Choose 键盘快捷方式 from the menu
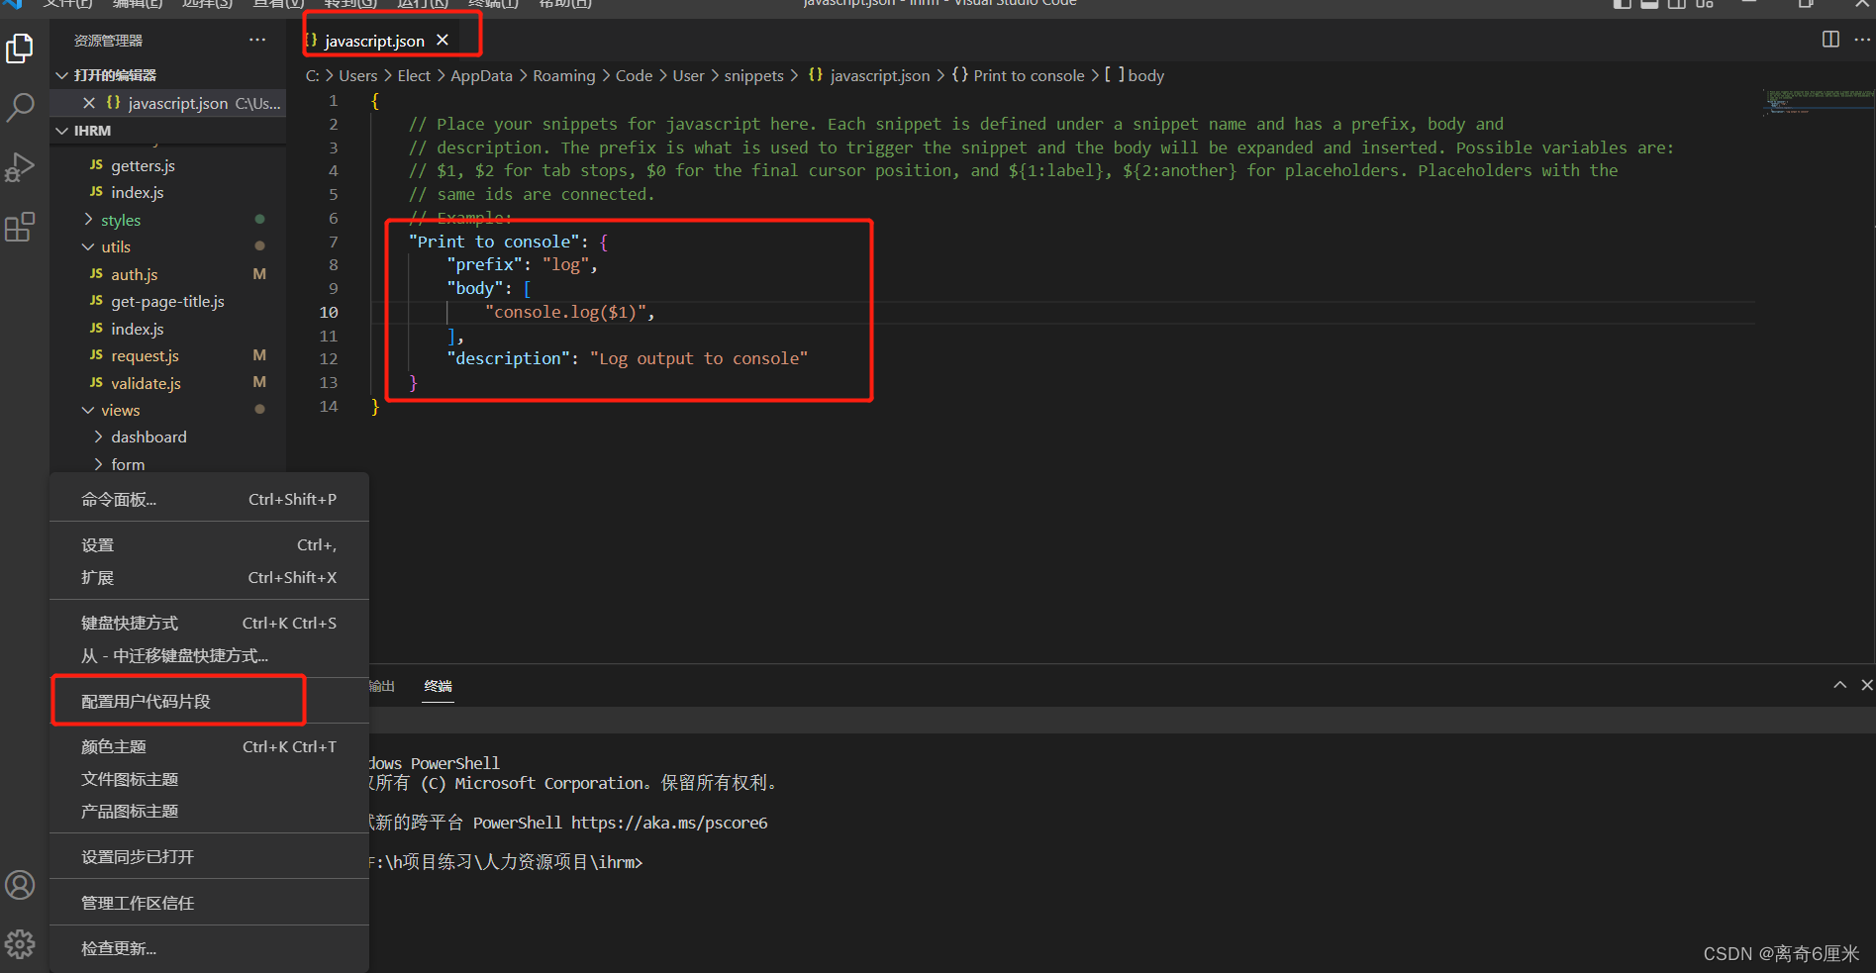 (209, 624)
